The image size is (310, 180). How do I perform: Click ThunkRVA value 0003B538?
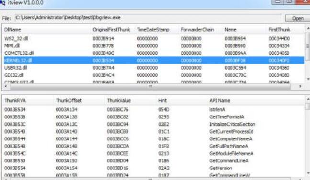[15, 117]
